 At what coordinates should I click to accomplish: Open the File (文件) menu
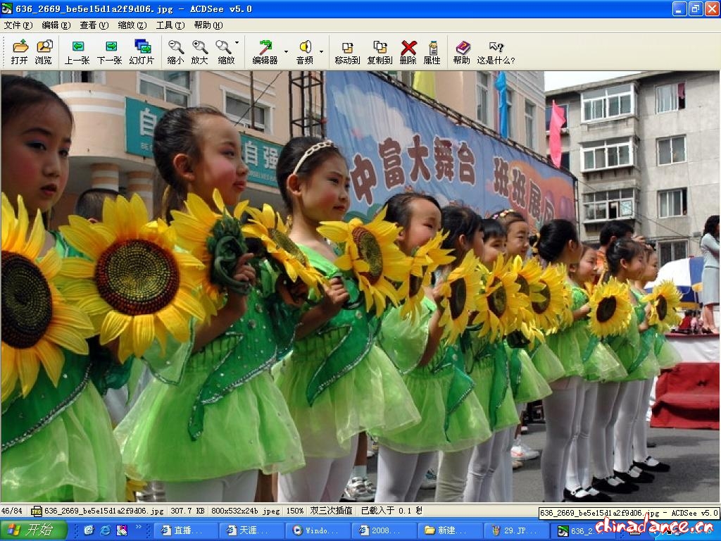pos(18,25)
